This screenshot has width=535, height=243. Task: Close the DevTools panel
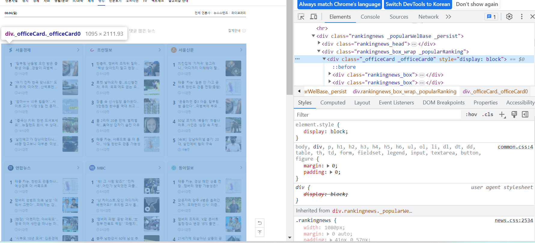click(x=532, y=16)
